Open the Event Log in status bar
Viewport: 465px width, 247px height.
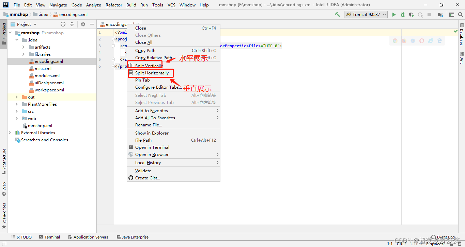(443, 237)
